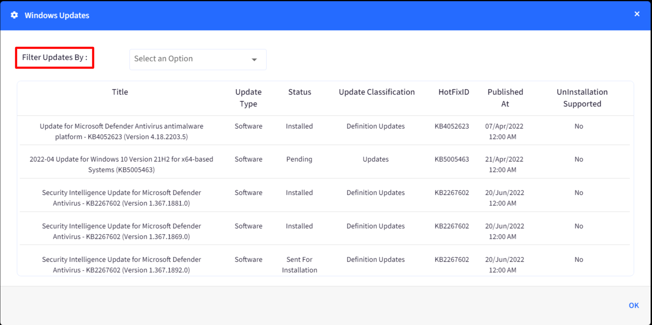652x325 pixels.
Task: Click Installed status in the Version 1.367.1869.0 row
Action: (x=299, y=226)
